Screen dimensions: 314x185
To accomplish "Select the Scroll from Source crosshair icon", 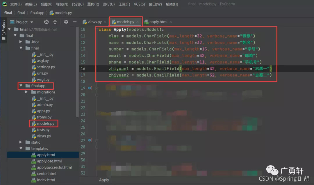I will 46,22.
